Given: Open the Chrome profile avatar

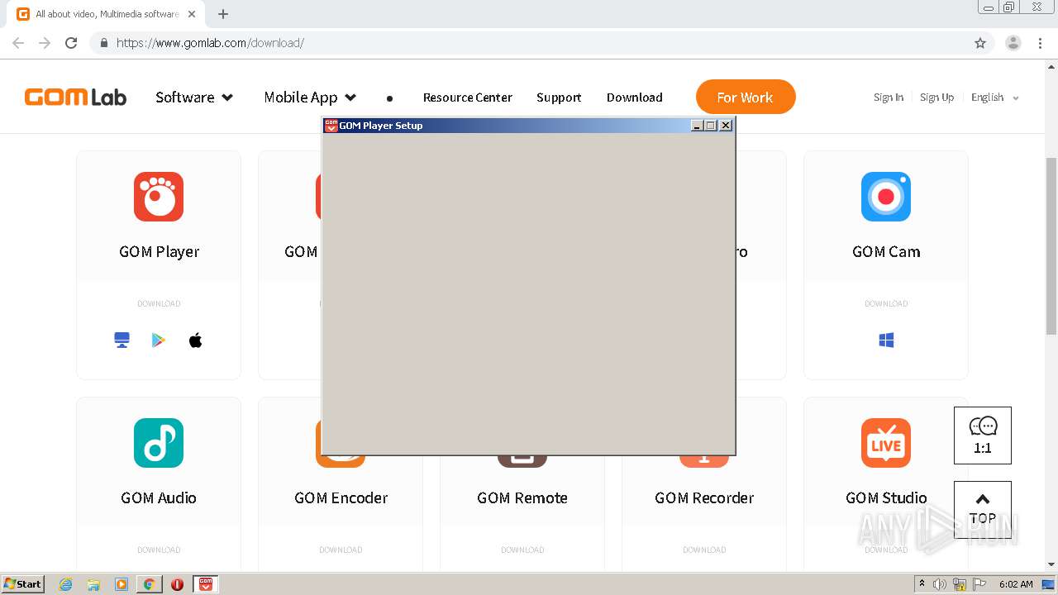Looking at the screenshot, I should [1013, 43].
